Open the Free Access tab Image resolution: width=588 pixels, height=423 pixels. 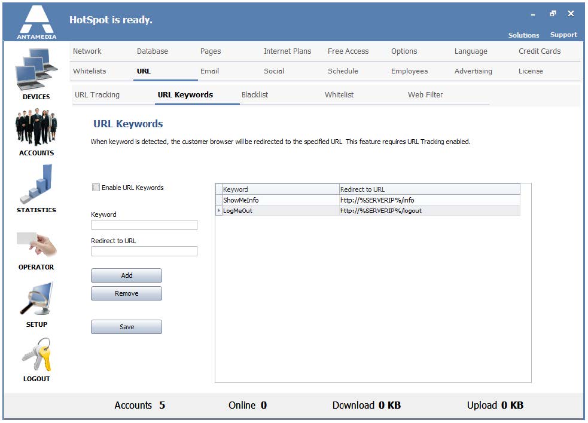coord(348,51)
